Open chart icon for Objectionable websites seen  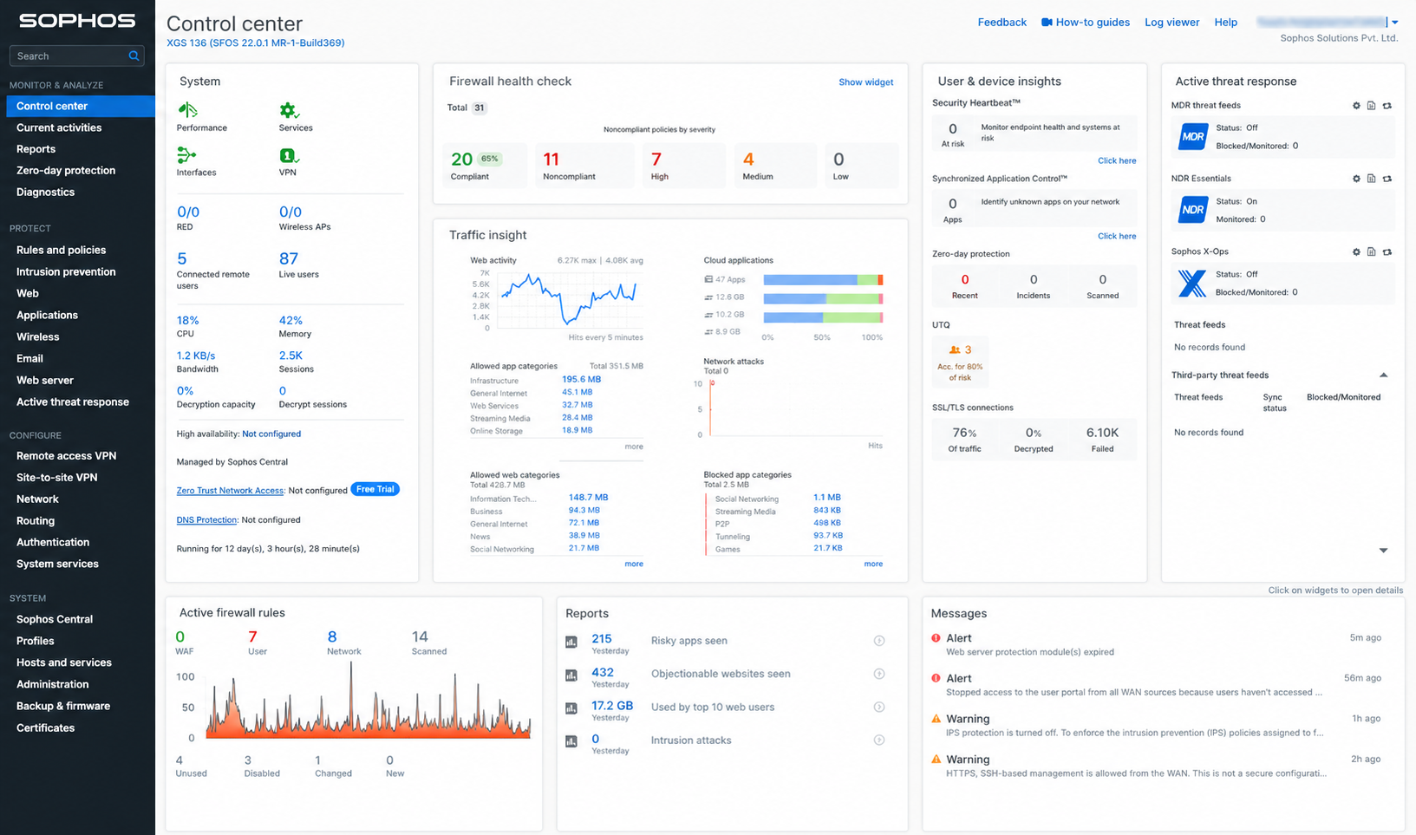571,675
